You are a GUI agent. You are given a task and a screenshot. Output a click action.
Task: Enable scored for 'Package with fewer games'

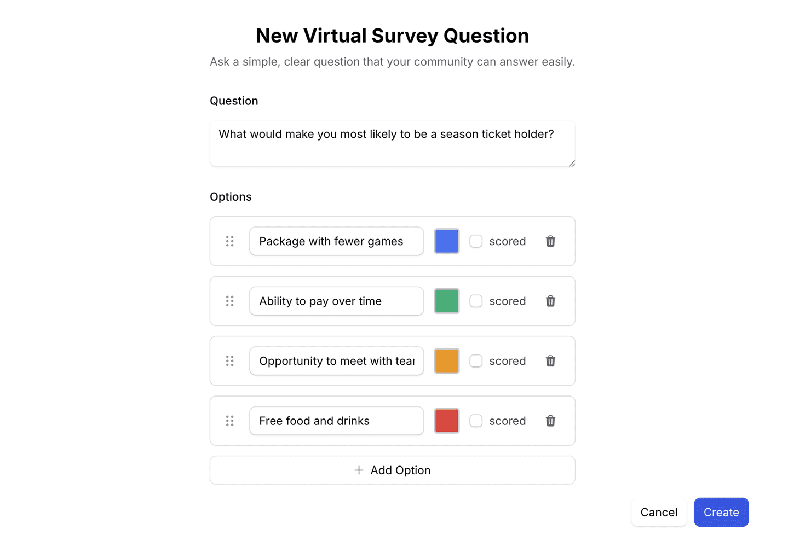[476, 241]
